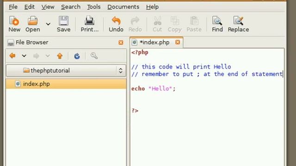Click the Cut scissors icon
The height and width of the screenshot is (166, 296).
tap(157, 24)
